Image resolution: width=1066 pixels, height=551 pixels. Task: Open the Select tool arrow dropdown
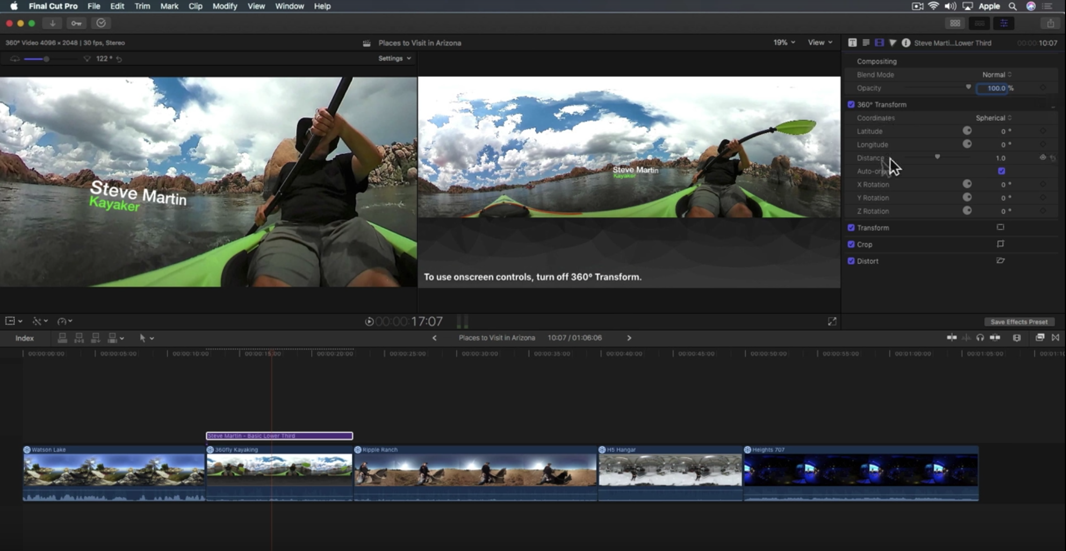pos(147,338)
